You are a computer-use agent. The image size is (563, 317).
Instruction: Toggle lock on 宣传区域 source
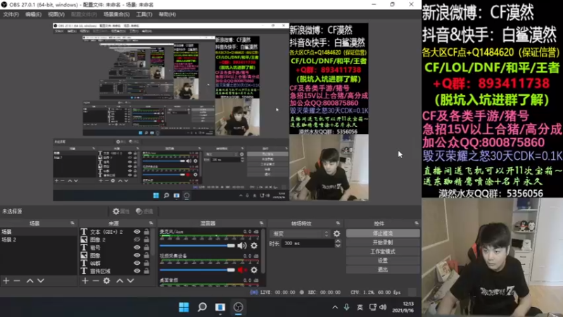146,271
